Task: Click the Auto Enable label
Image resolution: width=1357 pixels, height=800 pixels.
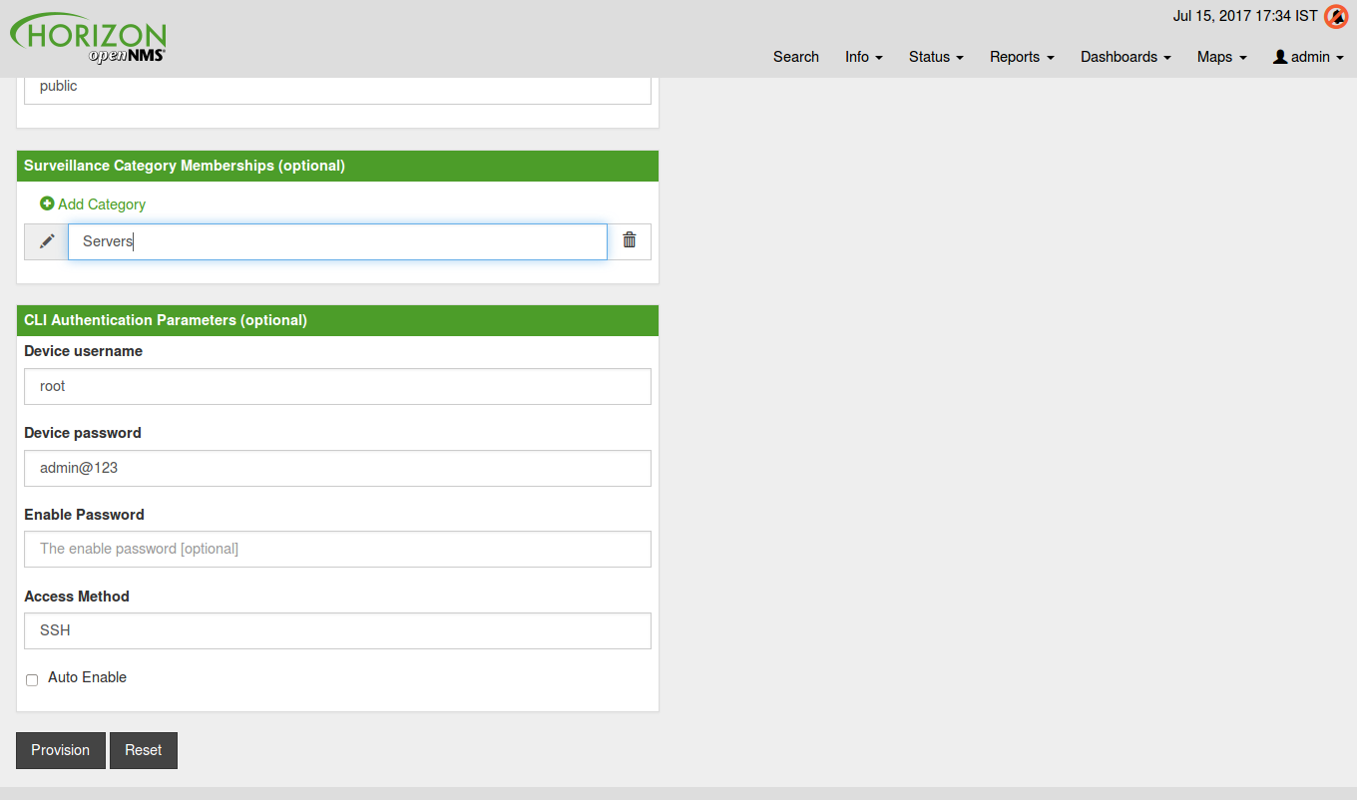Action: click(x=87, y=677)
